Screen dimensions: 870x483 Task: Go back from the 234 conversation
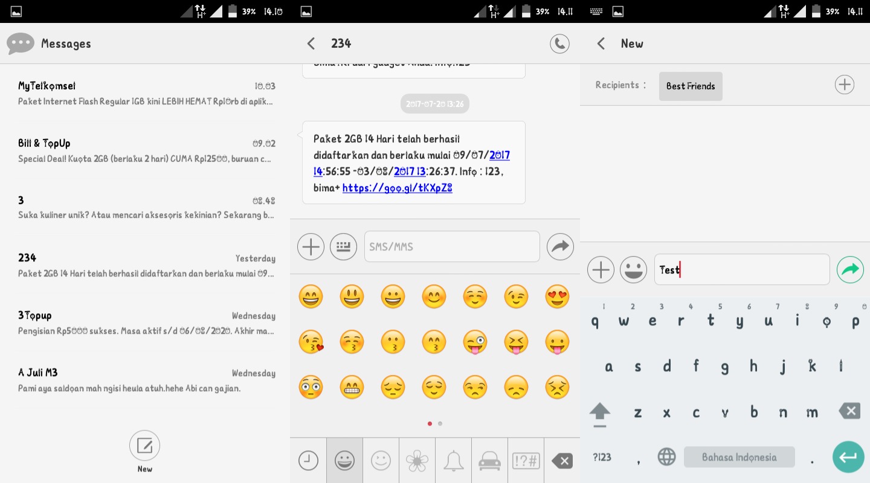click(x=311, y=43)
